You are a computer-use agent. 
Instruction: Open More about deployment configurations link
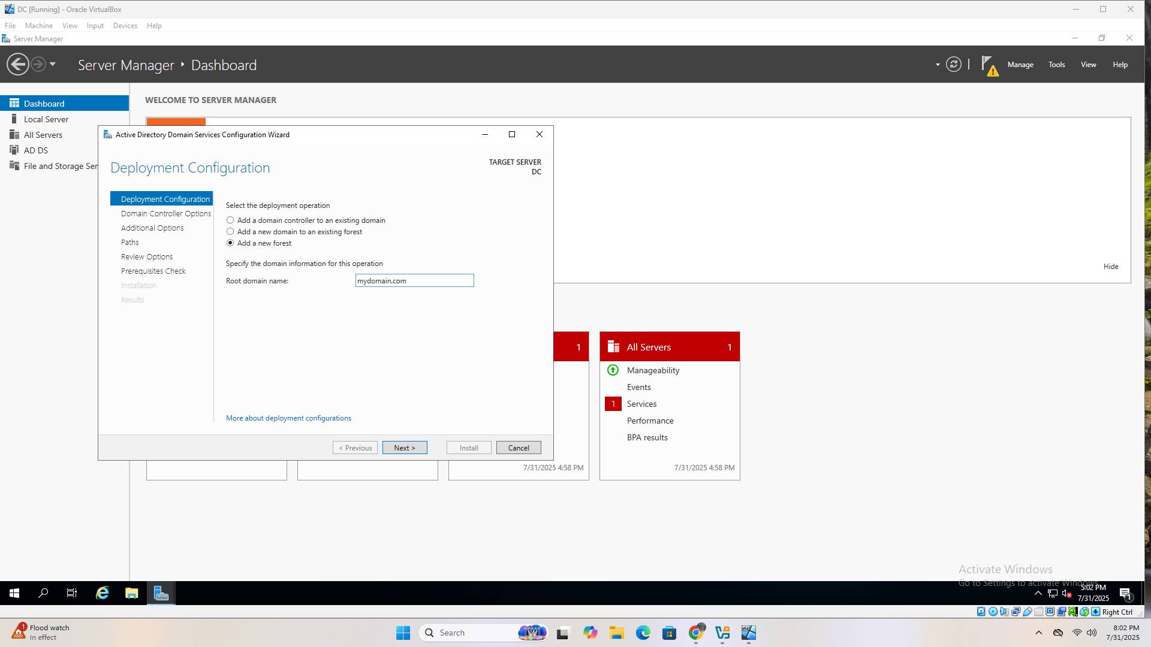coord(288,418)
